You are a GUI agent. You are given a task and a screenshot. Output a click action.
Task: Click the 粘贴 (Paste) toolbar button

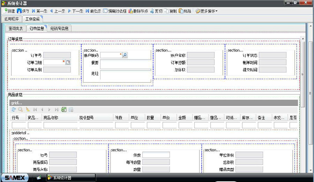pyautogui.click(x=185, y=11)
